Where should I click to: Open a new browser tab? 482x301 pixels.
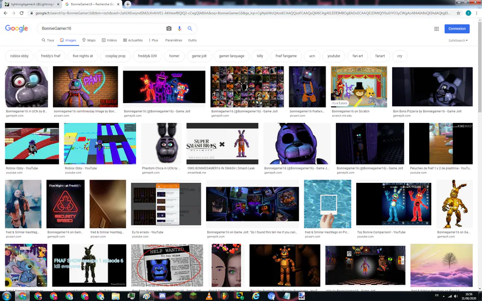[127, 4]
